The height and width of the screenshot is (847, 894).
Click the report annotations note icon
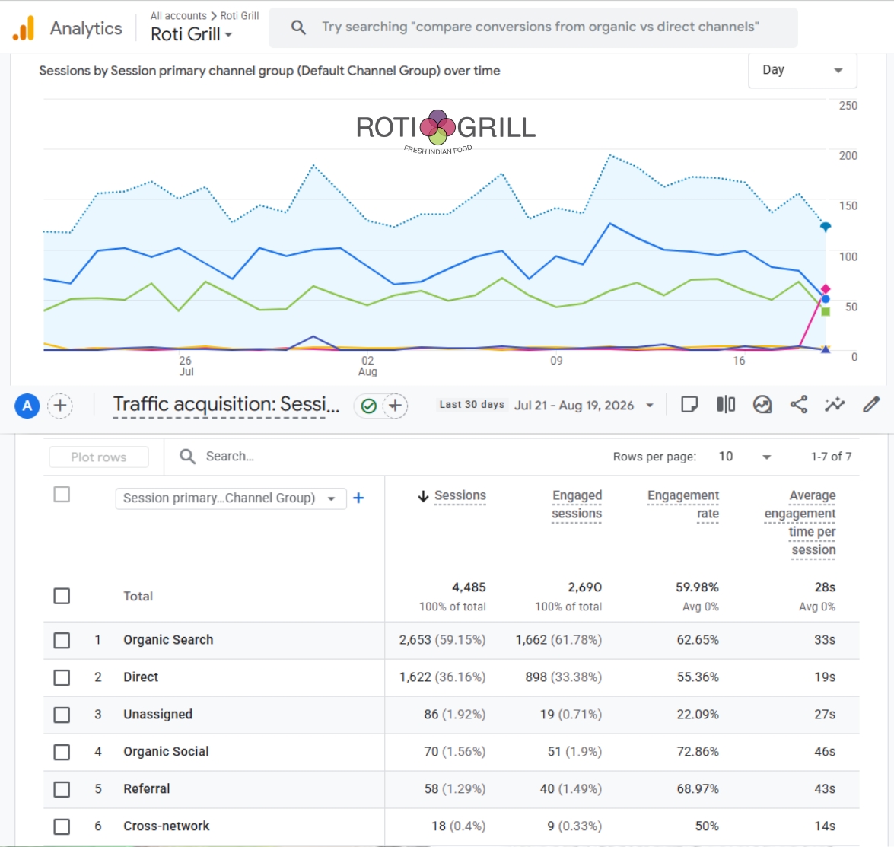(689, 405)
